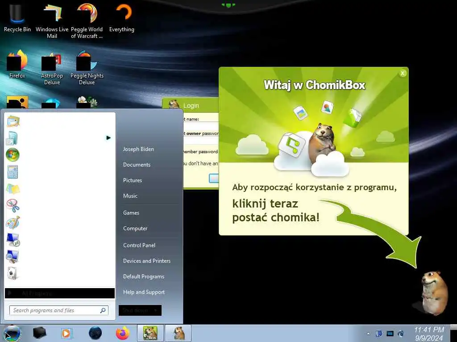457x342 pixels.
Task: Select the Windows Live Mail desktop icon
Action: click(x=52, y=20)
